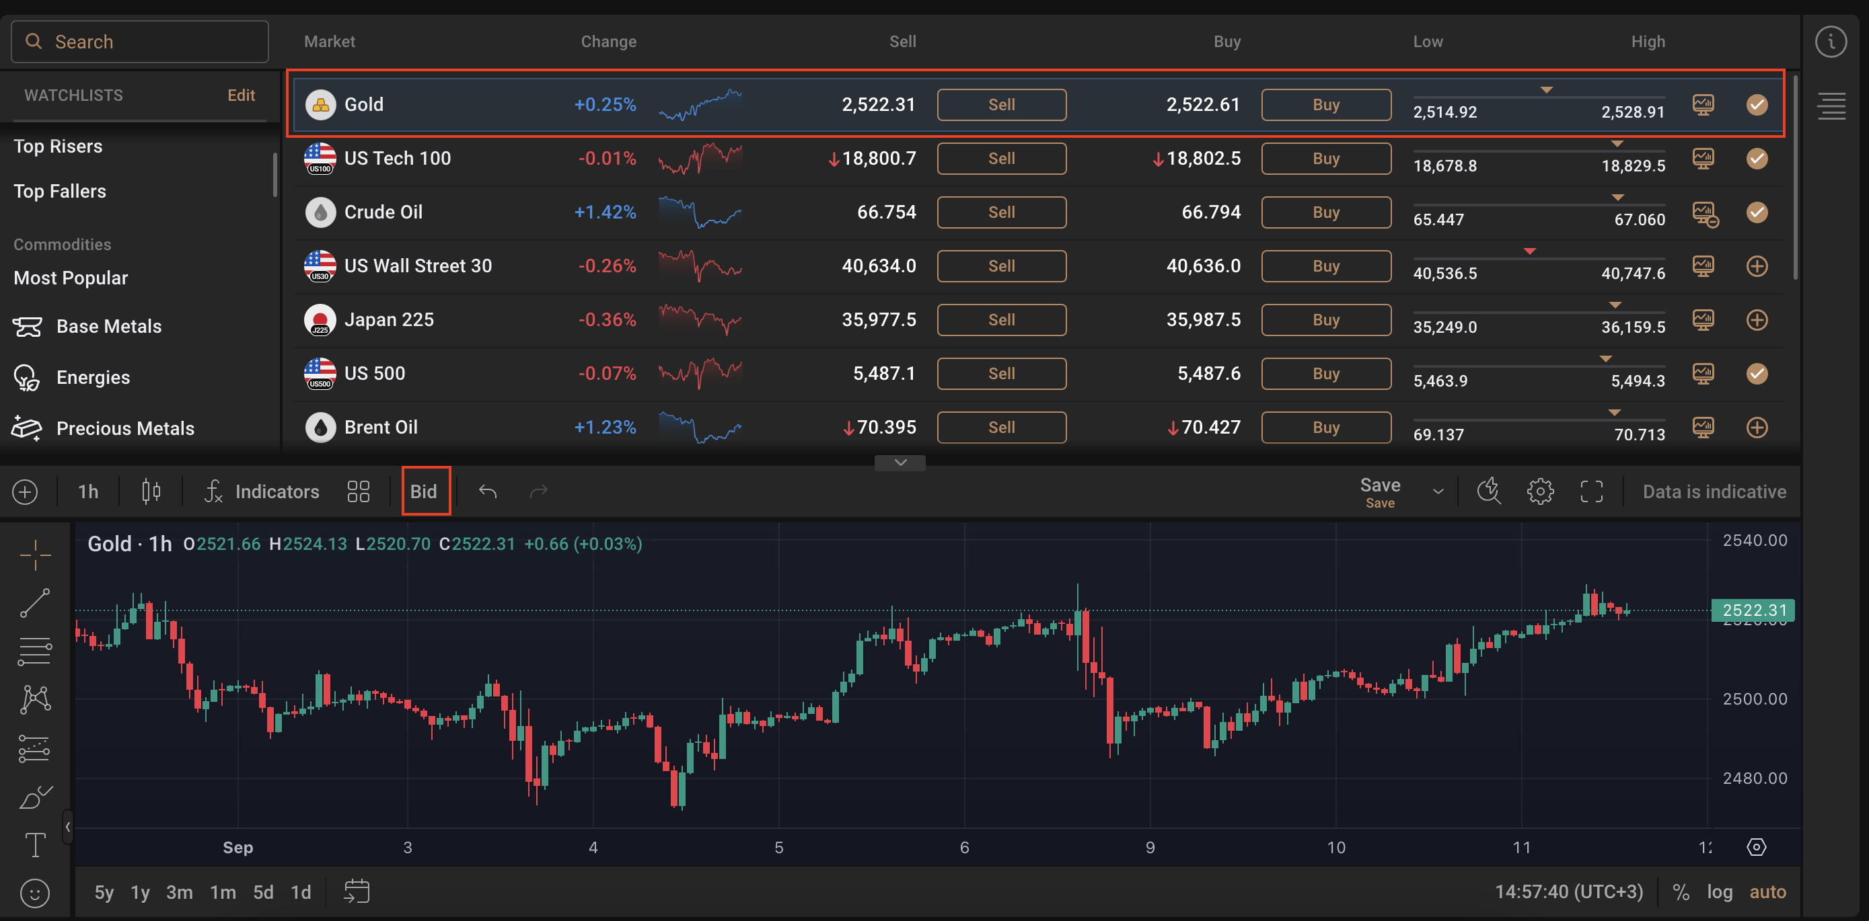
Task: Open chart settings gear icon
Action: coord(1539,491)
